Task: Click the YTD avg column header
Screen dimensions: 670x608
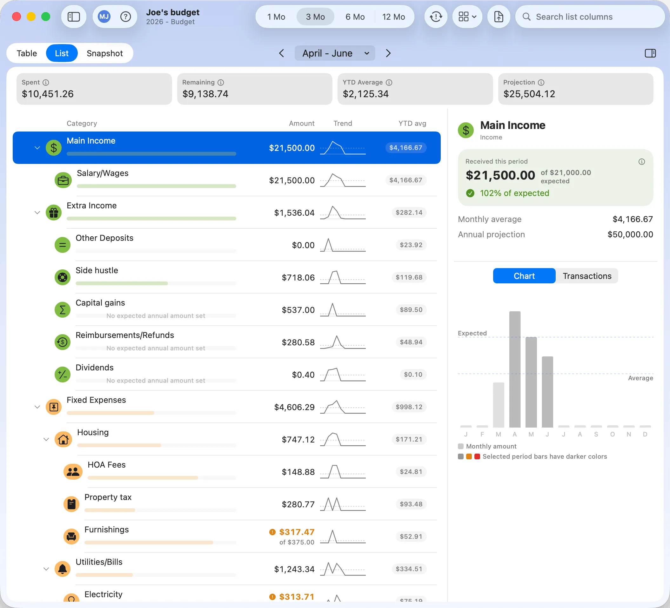Action: (412, 123)
